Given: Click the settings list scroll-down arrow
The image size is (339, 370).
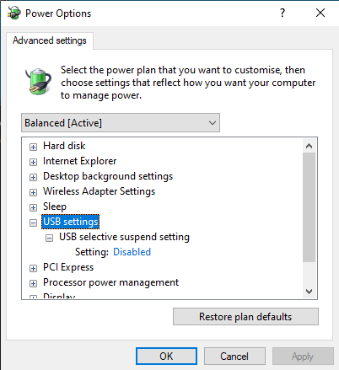Looking at the screenshot, I should pos(309,292).
